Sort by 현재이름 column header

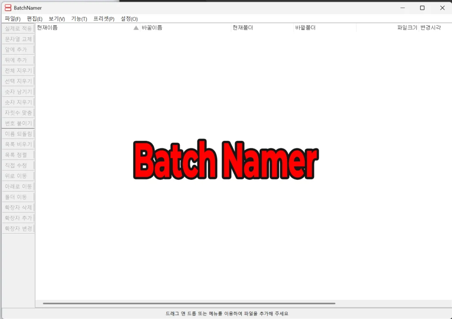(88, 28)
